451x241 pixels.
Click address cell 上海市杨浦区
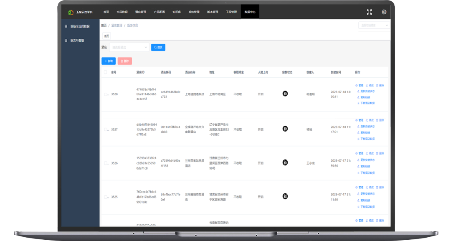pos(218,94)
